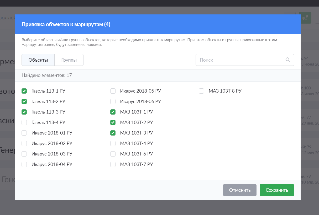
Task: Enable МАЗ 103Т-8 РУ checkbox
Action: click(x=201, y=91)
